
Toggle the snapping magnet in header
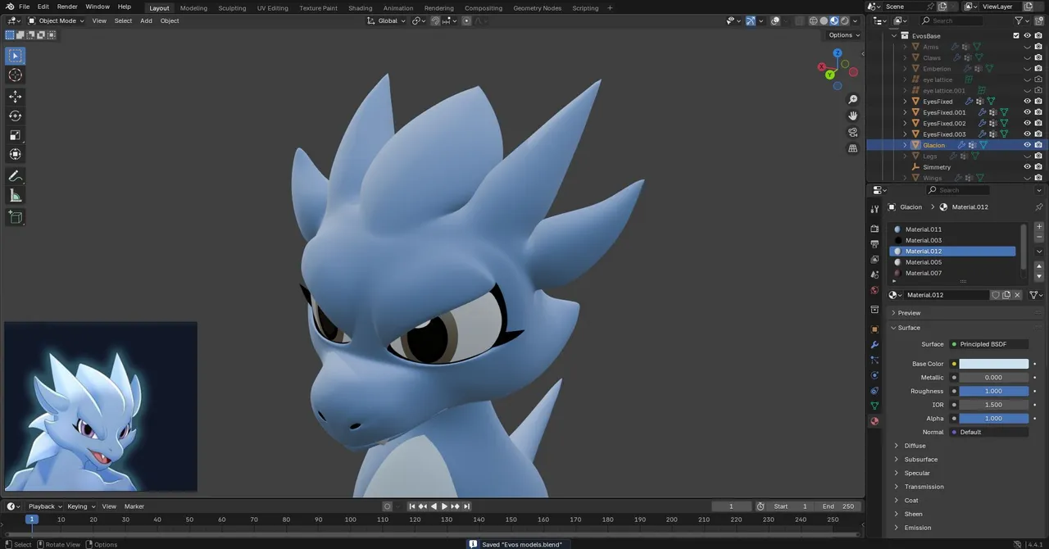[436, 20]
